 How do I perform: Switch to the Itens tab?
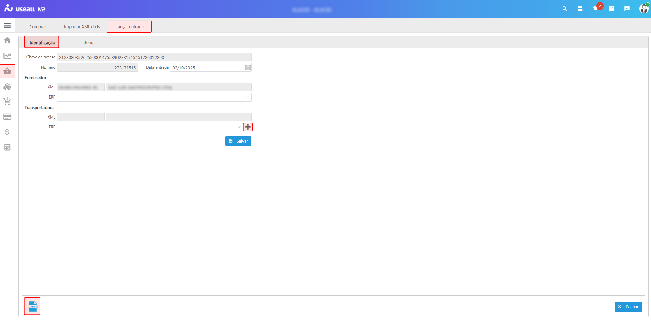(88, 42)
